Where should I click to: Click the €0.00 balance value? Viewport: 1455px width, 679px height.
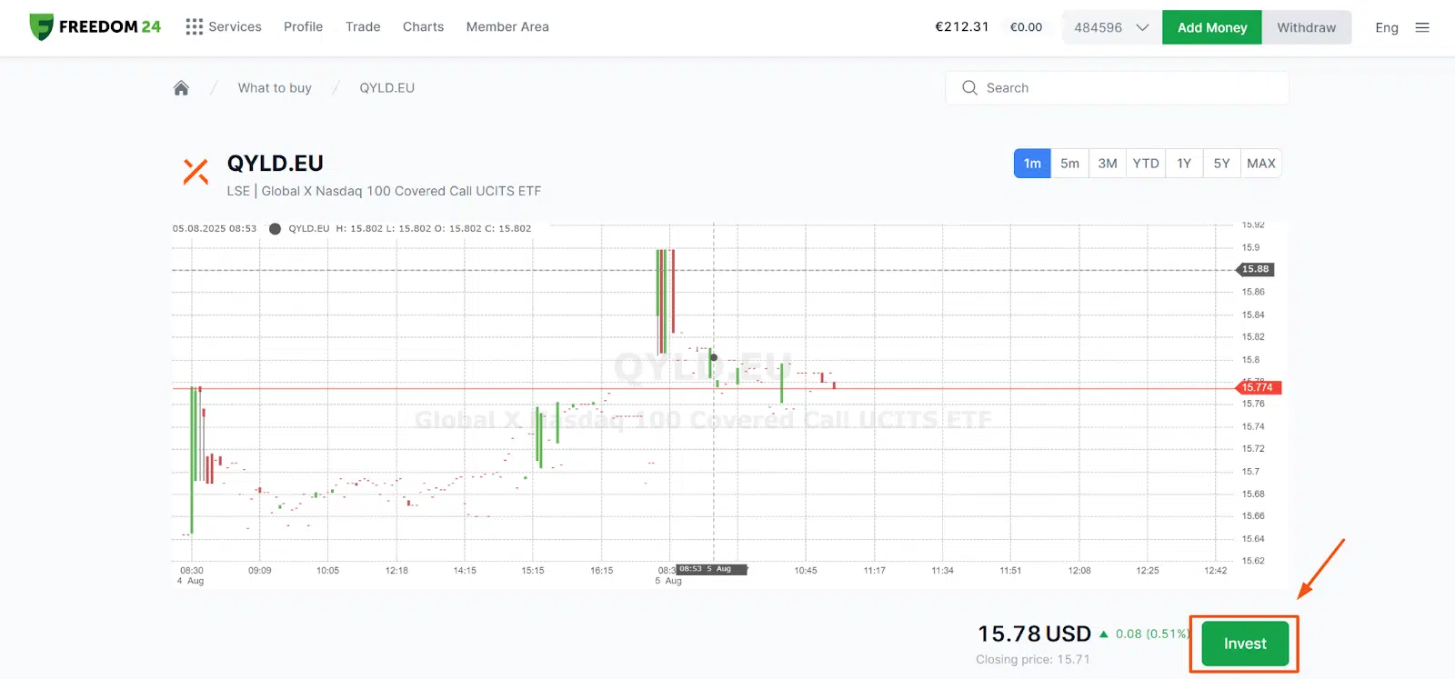[1026, 27]
